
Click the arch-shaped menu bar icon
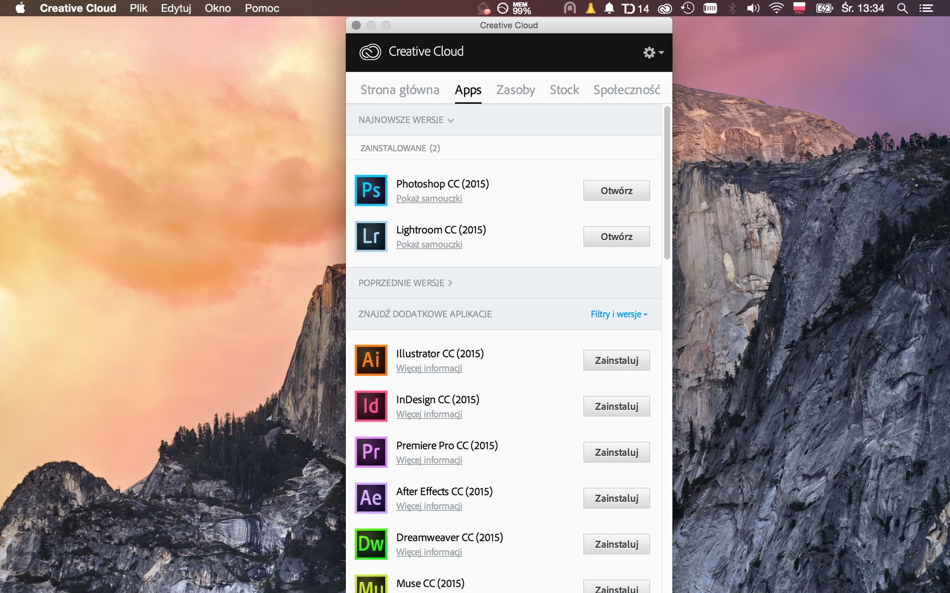point(569,8)
